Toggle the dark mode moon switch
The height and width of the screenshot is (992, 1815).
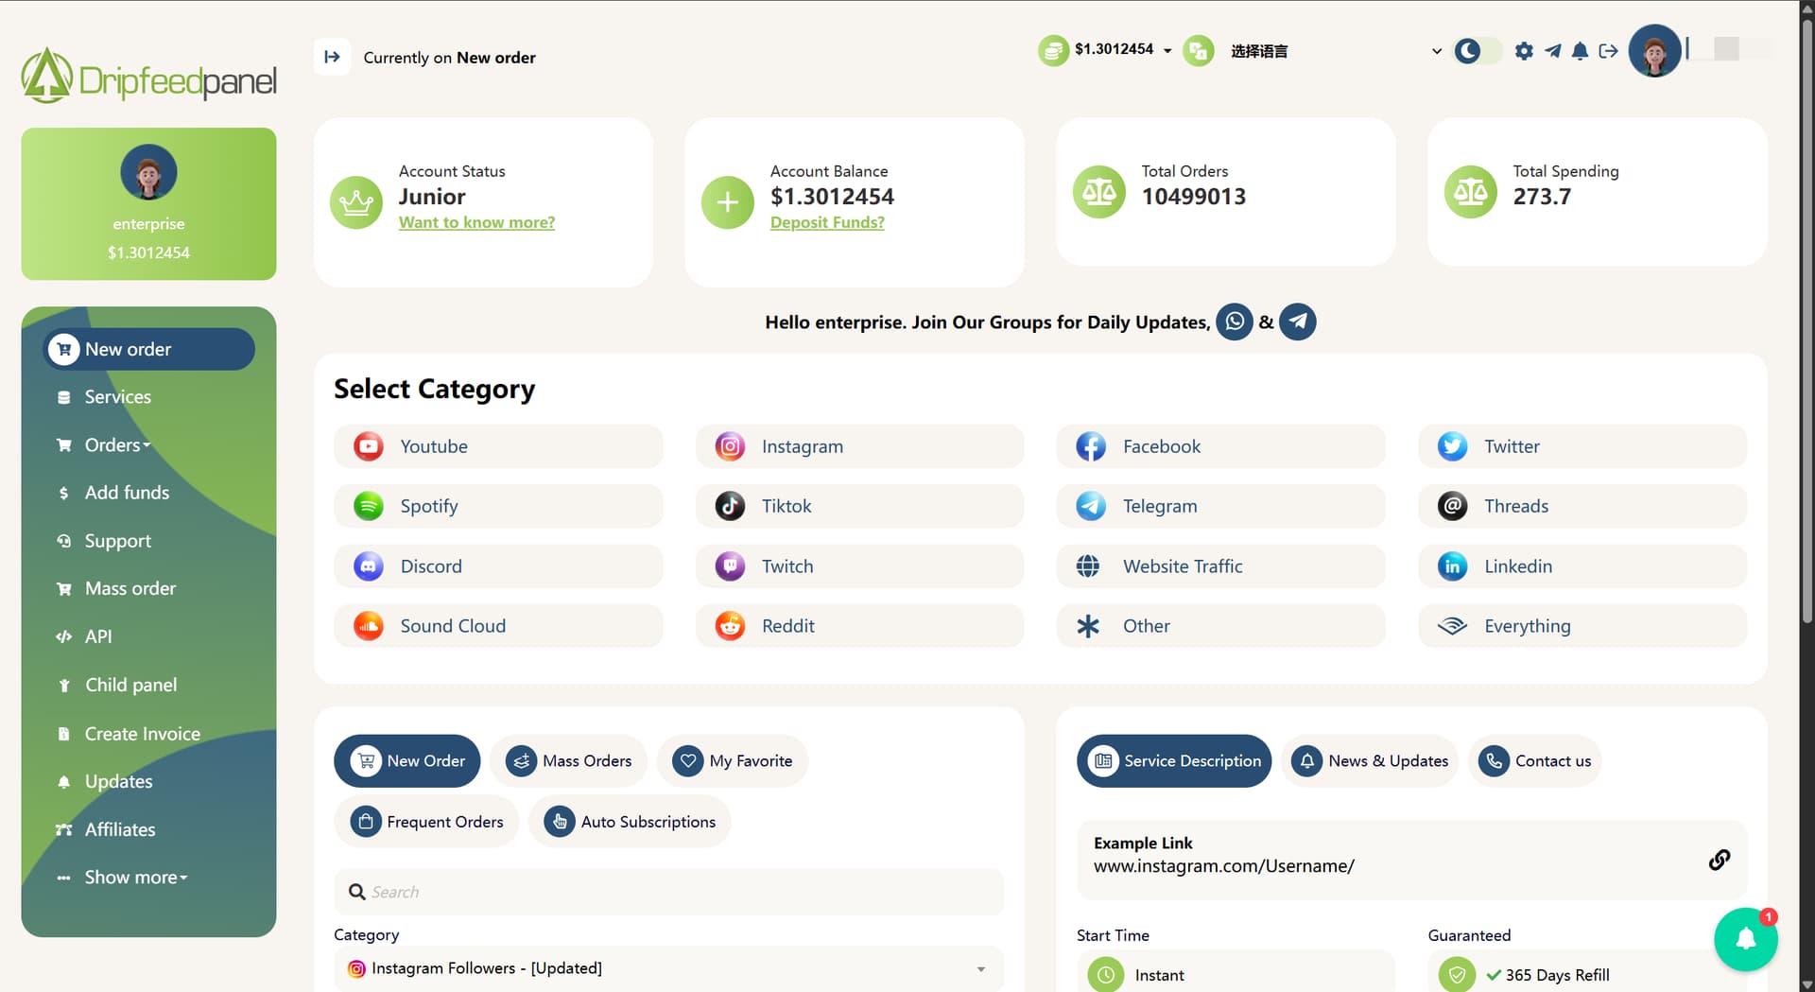(1477, 51)
